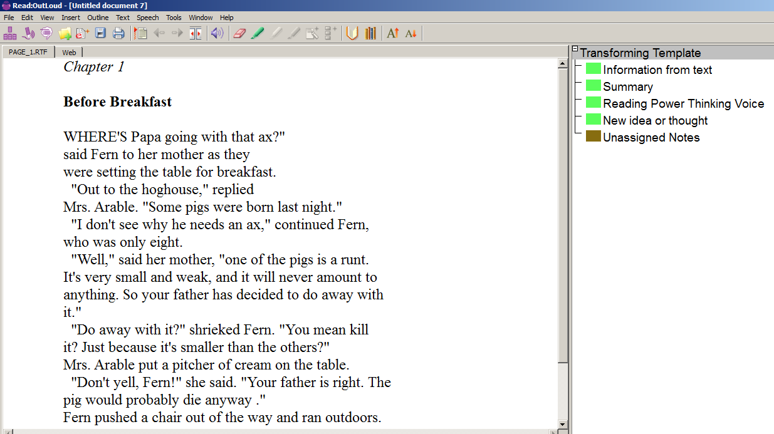This screenshot has width=774, height=434.
Task: Decrease text size with A down-arrow icon
Action: [x=411, y=33]
